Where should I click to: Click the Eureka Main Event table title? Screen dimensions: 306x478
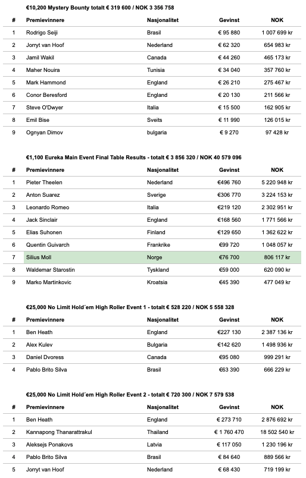click(133, 158)
